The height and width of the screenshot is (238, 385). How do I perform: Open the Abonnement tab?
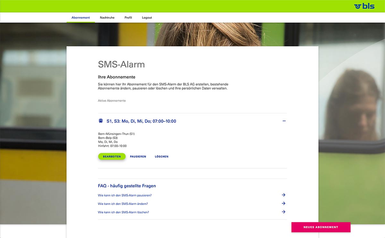(x=81, y=18)
